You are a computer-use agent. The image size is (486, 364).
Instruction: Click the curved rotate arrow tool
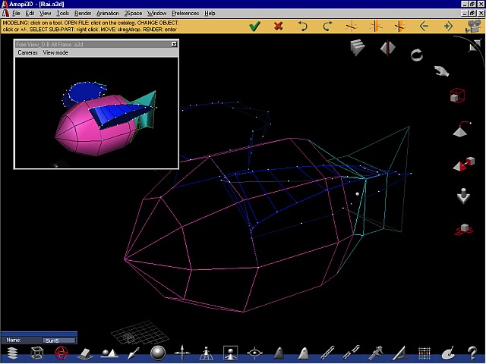pyautogui.click(x=416, y=55)
